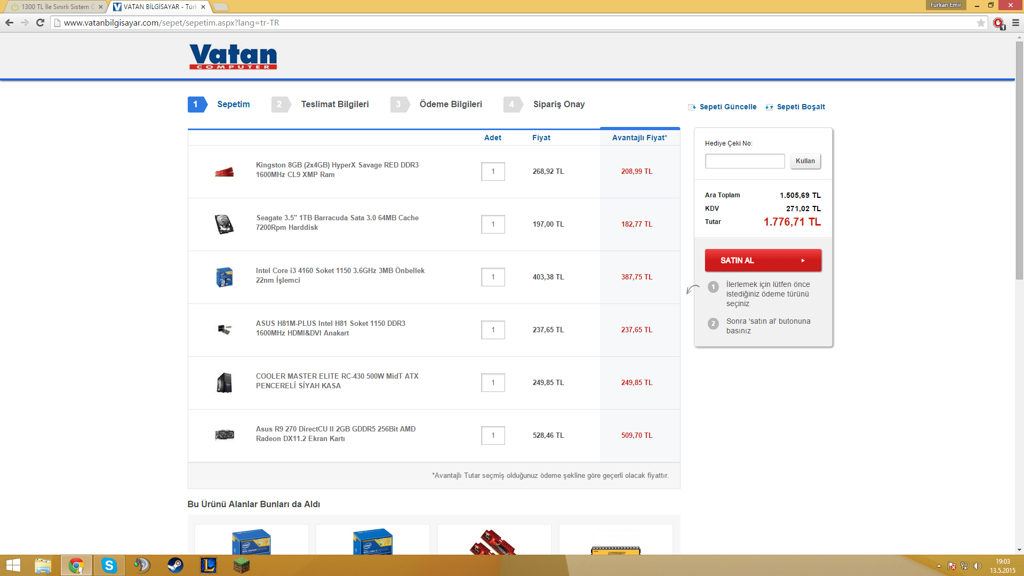Open the Chrome hamburger menu icon
The height and width of the screenshot is (576, 1024).
1015,23
